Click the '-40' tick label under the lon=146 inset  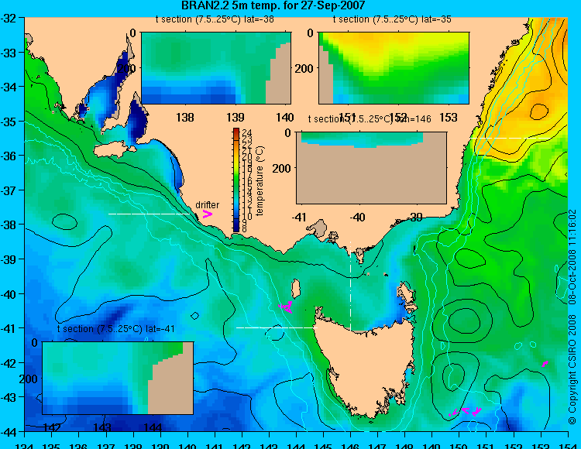pos(358,217)
